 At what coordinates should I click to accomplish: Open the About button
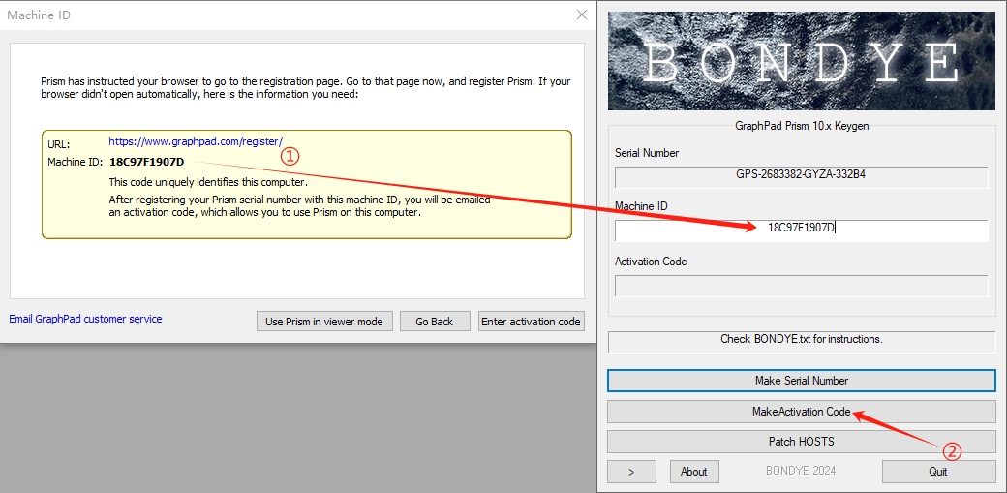(693, 472)
